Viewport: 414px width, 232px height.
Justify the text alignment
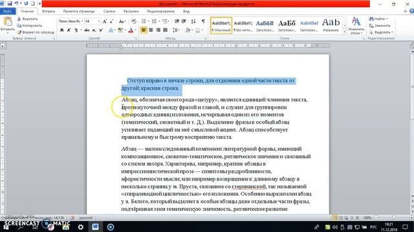pos(165,30)
